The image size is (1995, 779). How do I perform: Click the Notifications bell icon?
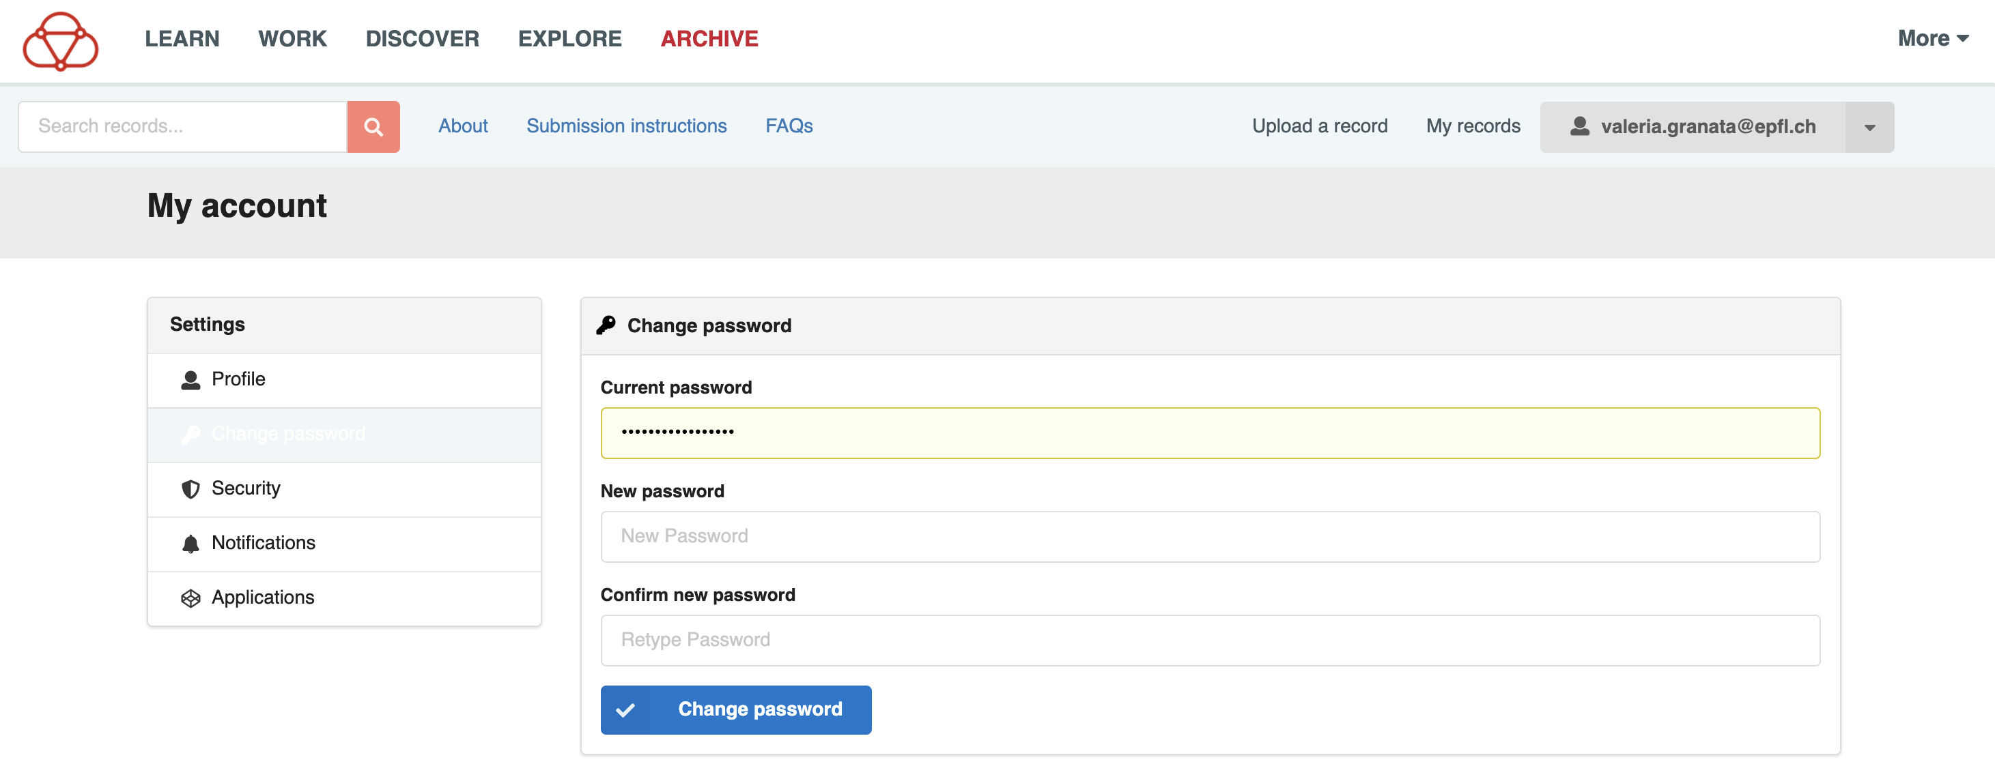click(x=190, y=544)
